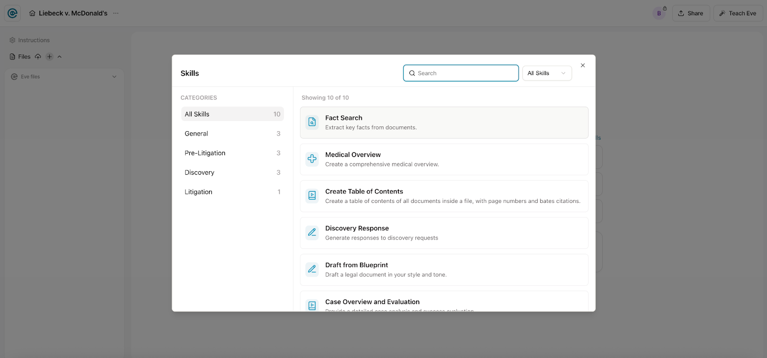Click the Liebeck v. McDonald's title
The height and width of the screenshot is (358, 767).
click(73, 13)
